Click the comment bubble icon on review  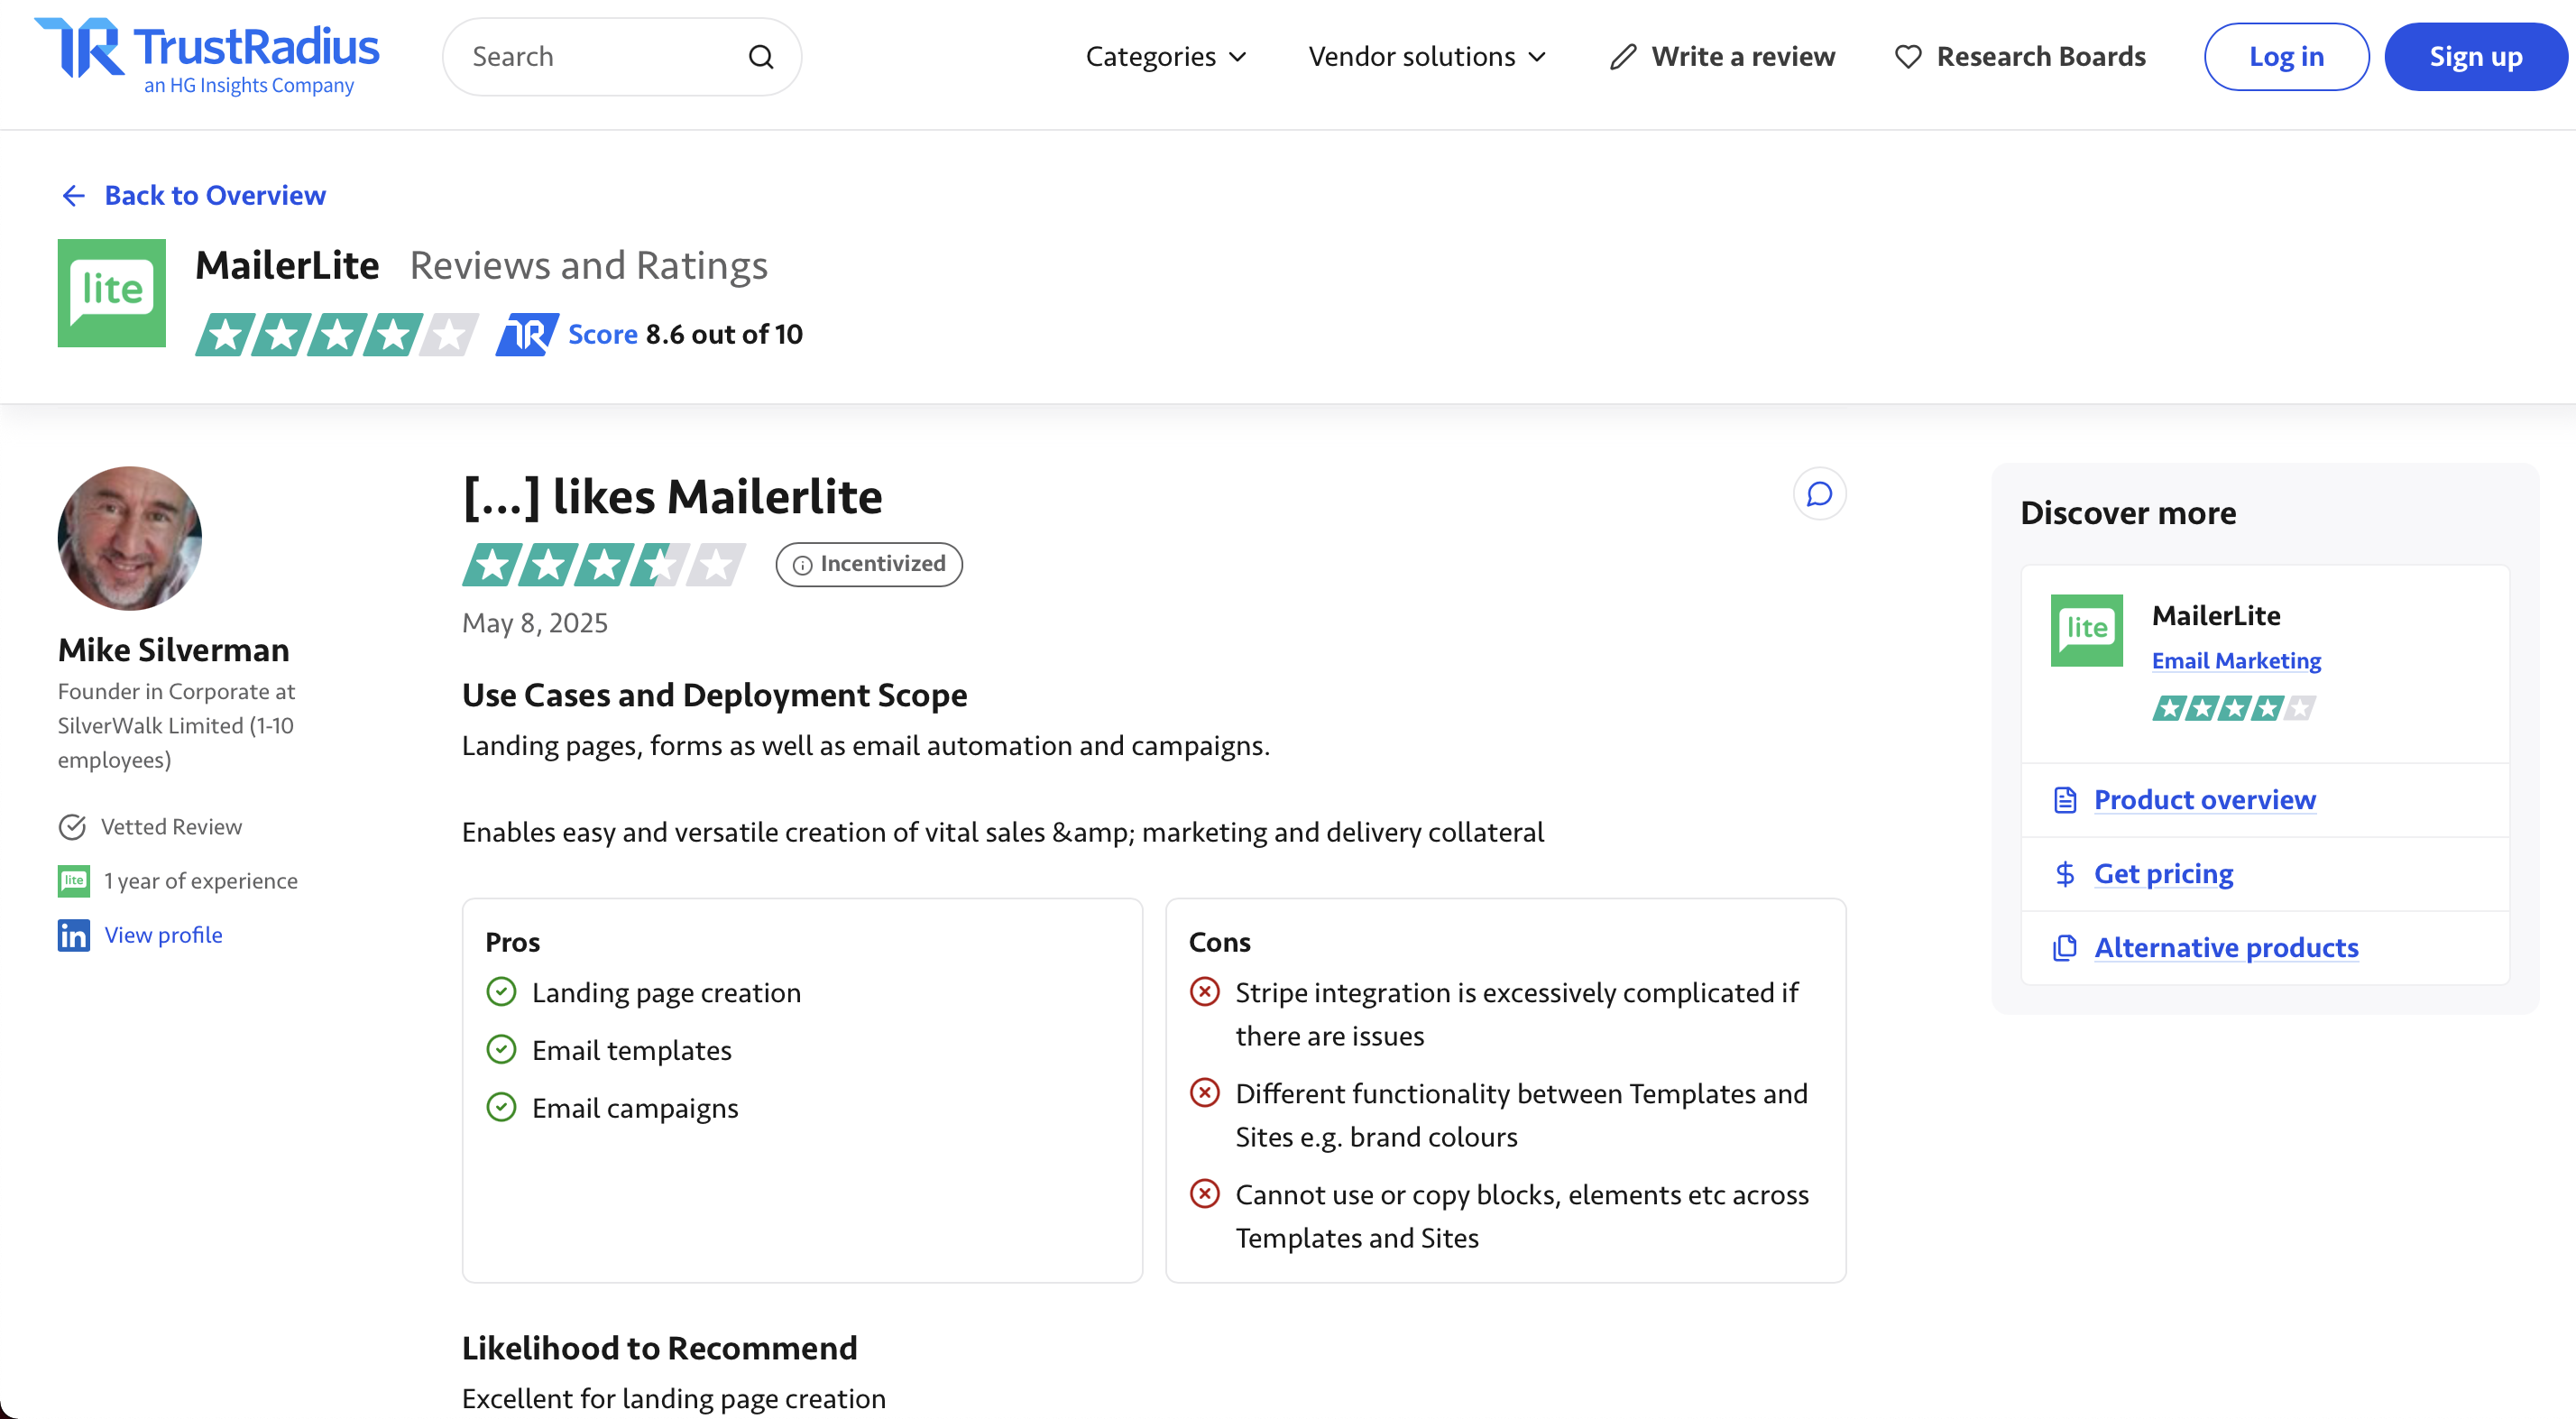click(1820, 494)
